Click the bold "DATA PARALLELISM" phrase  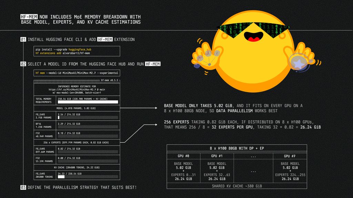(235, 111)
